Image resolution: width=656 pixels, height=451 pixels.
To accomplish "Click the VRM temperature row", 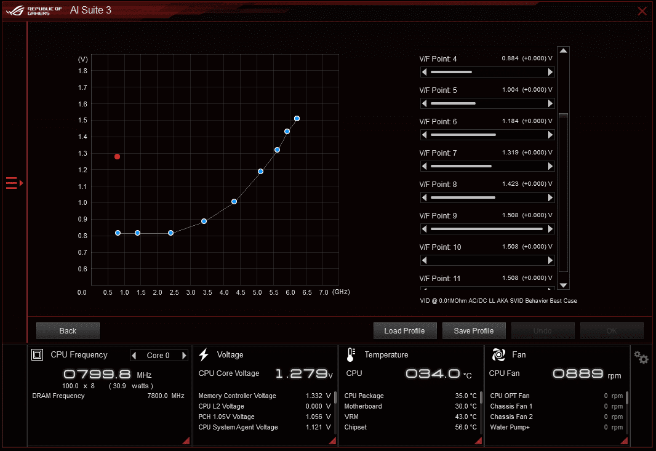I will coord(410,417).
